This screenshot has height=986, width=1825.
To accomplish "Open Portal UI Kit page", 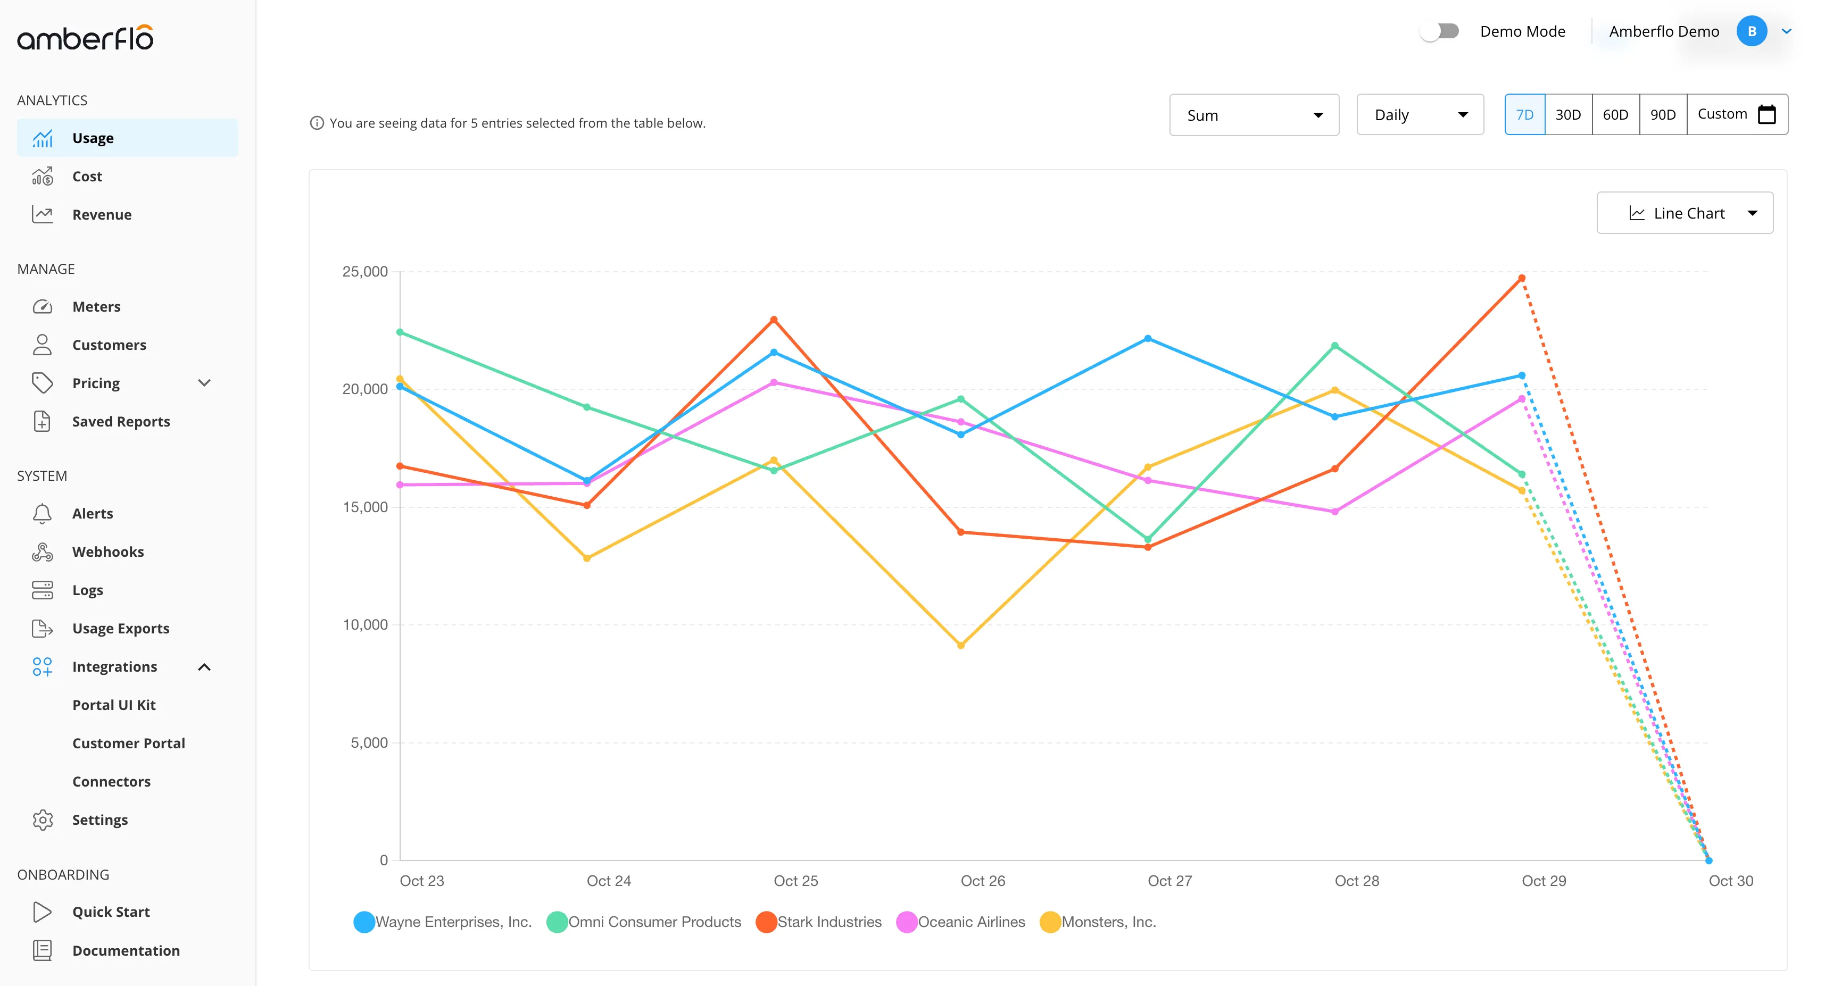I will (114, 705).
